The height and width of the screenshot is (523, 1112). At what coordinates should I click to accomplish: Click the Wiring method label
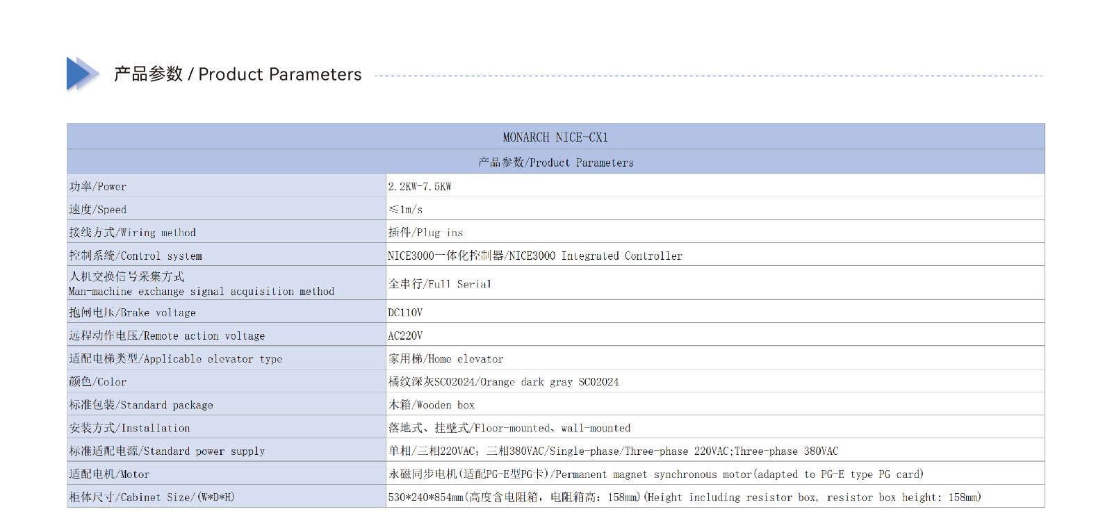pos(133,233)
